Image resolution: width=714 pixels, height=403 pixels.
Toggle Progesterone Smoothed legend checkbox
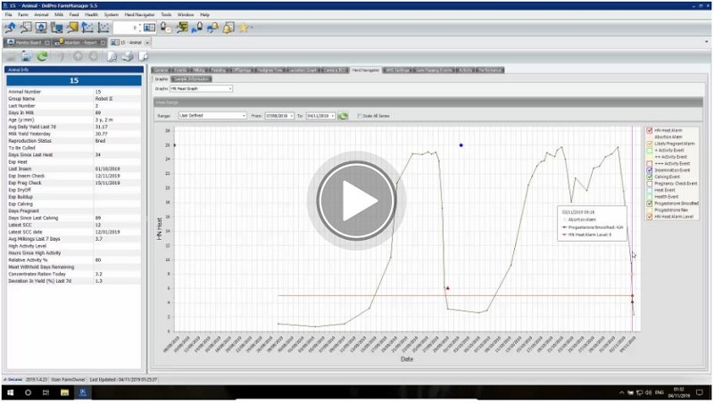coord(649,204)
